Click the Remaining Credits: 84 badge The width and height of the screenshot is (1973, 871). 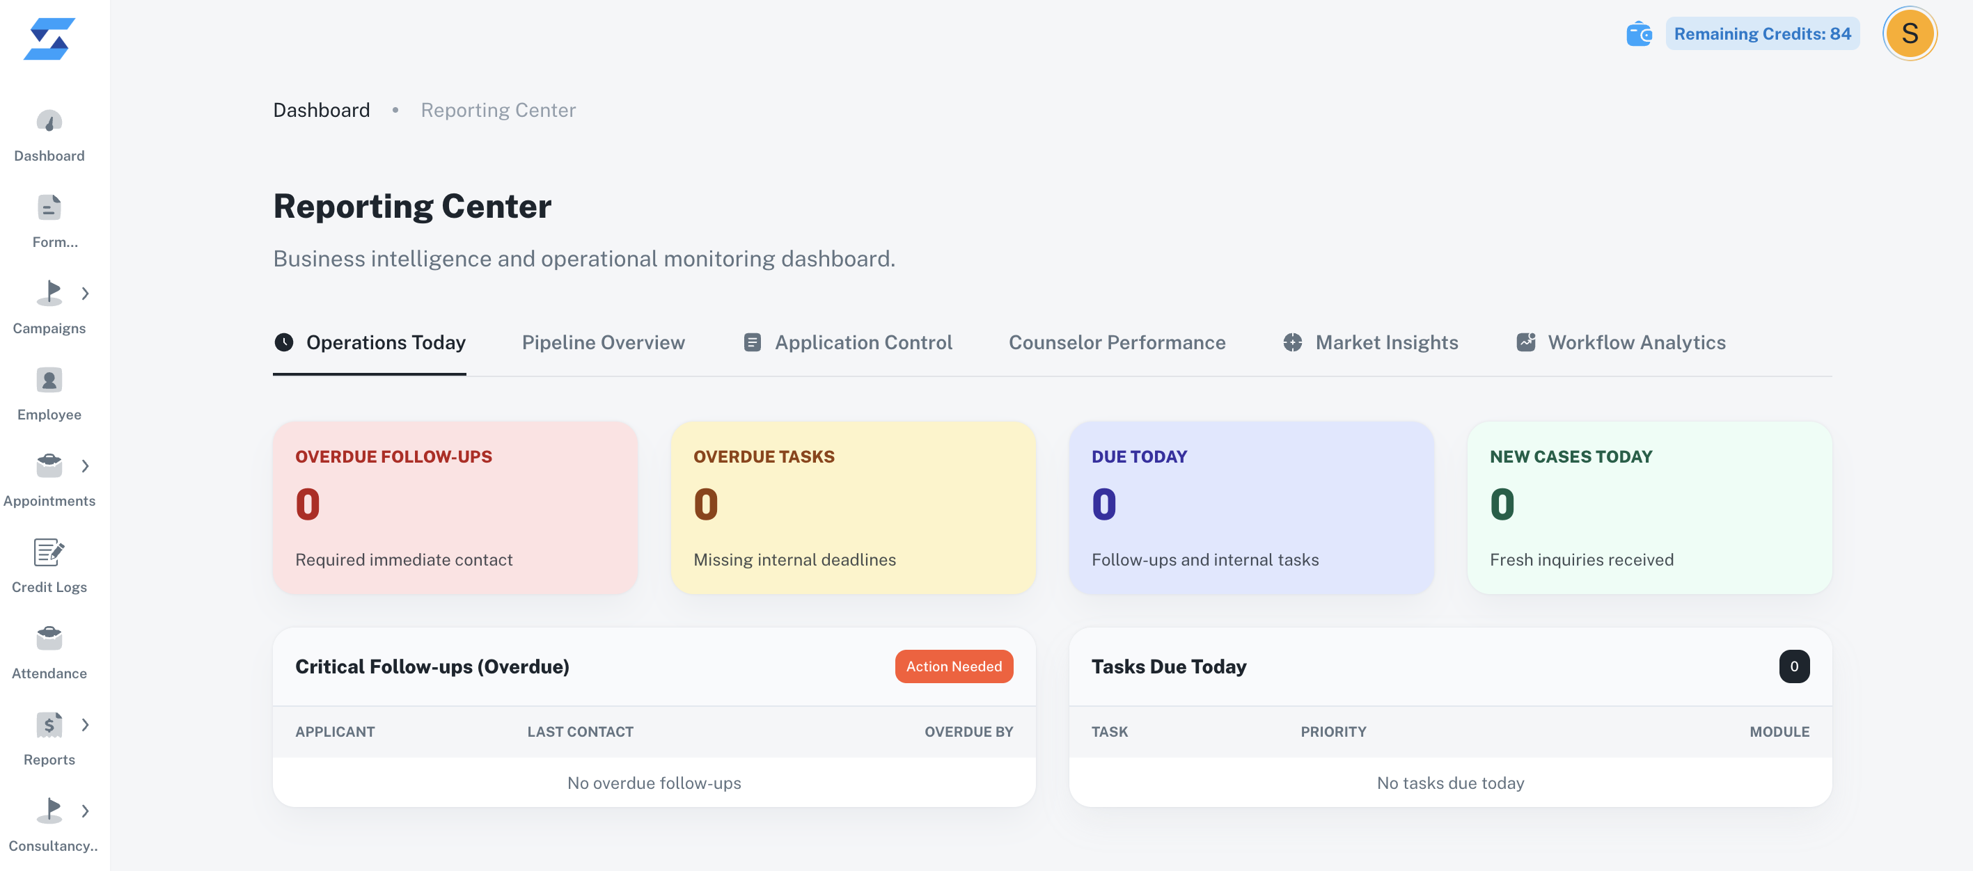pos(1762,33)
